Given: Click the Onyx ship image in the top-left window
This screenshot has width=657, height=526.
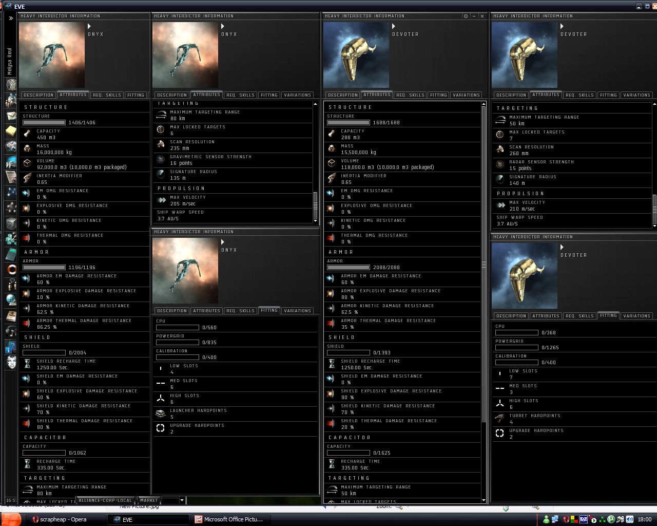Looking at the screenshot, I should [52, 55].
